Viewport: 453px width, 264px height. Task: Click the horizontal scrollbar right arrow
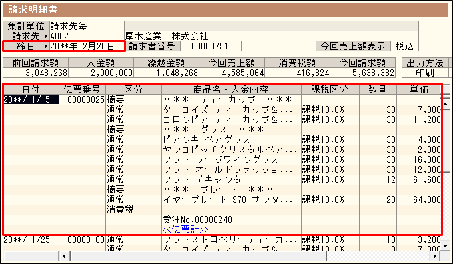coord(434,256)
